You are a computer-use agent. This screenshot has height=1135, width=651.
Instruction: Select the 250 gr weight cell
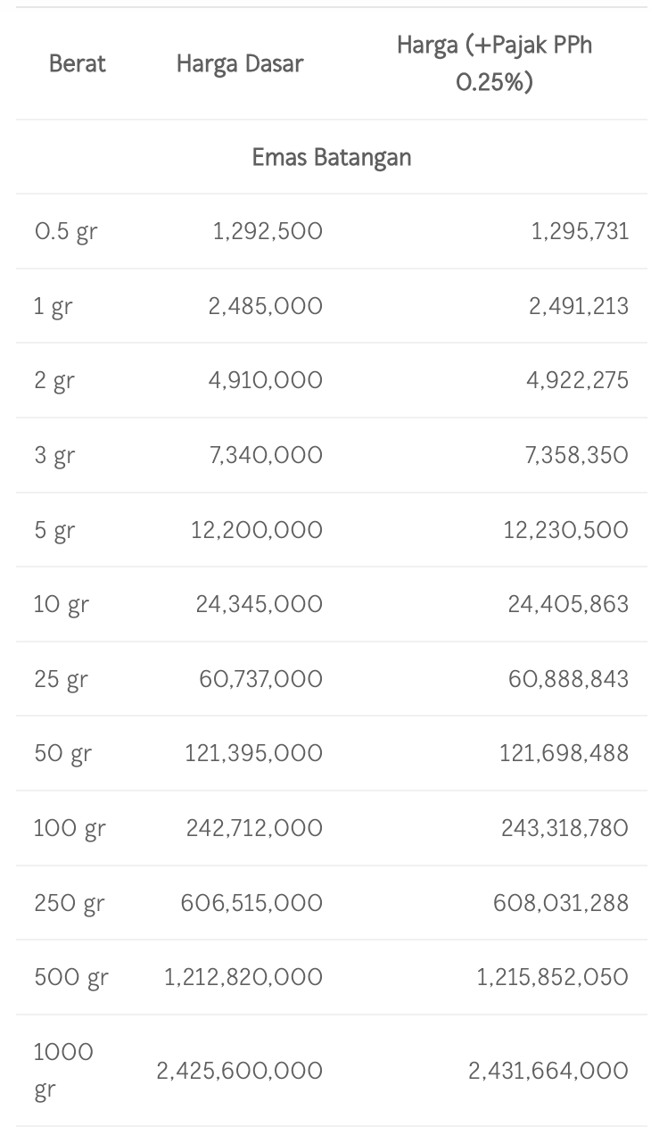pyautogui.click(x=70, y=904)
